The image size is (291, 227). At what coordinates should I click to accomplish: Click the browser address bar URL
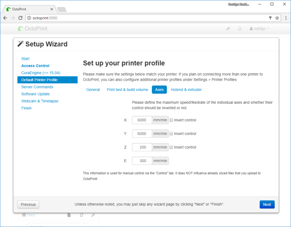click(45, 18)
